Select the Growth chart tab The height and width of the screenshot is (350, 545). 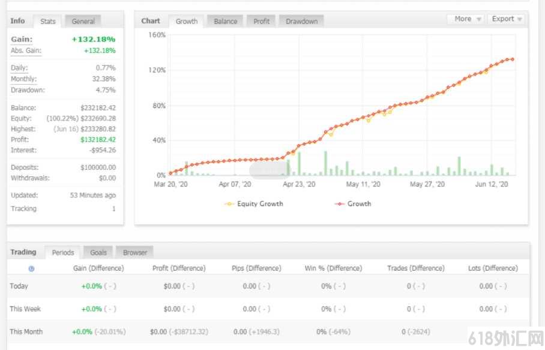coord(186,22)
